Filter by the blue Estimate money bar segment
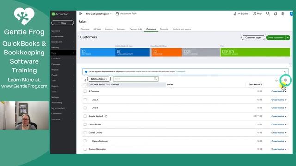Viewport: 296px width, 166px height. click(x=98, y=52)
